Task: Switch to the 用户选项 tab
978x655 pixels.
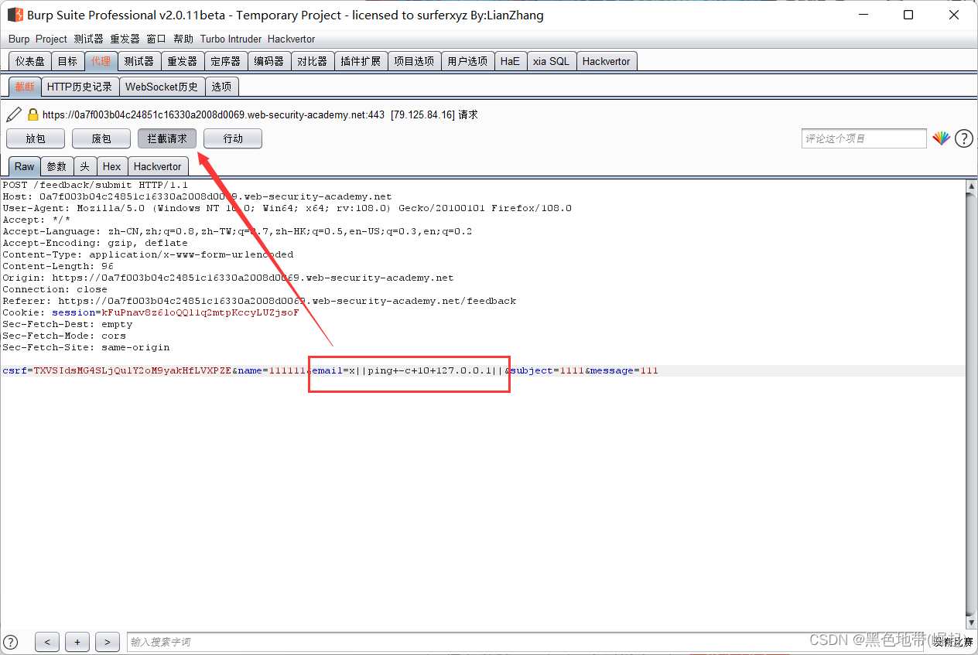Action: (x=467, y=61)
